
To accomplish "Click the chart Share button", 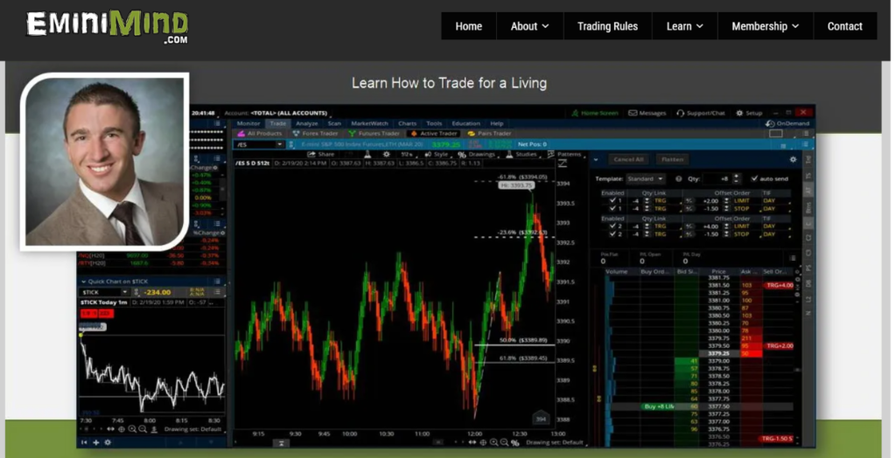I will click(321, 155).
